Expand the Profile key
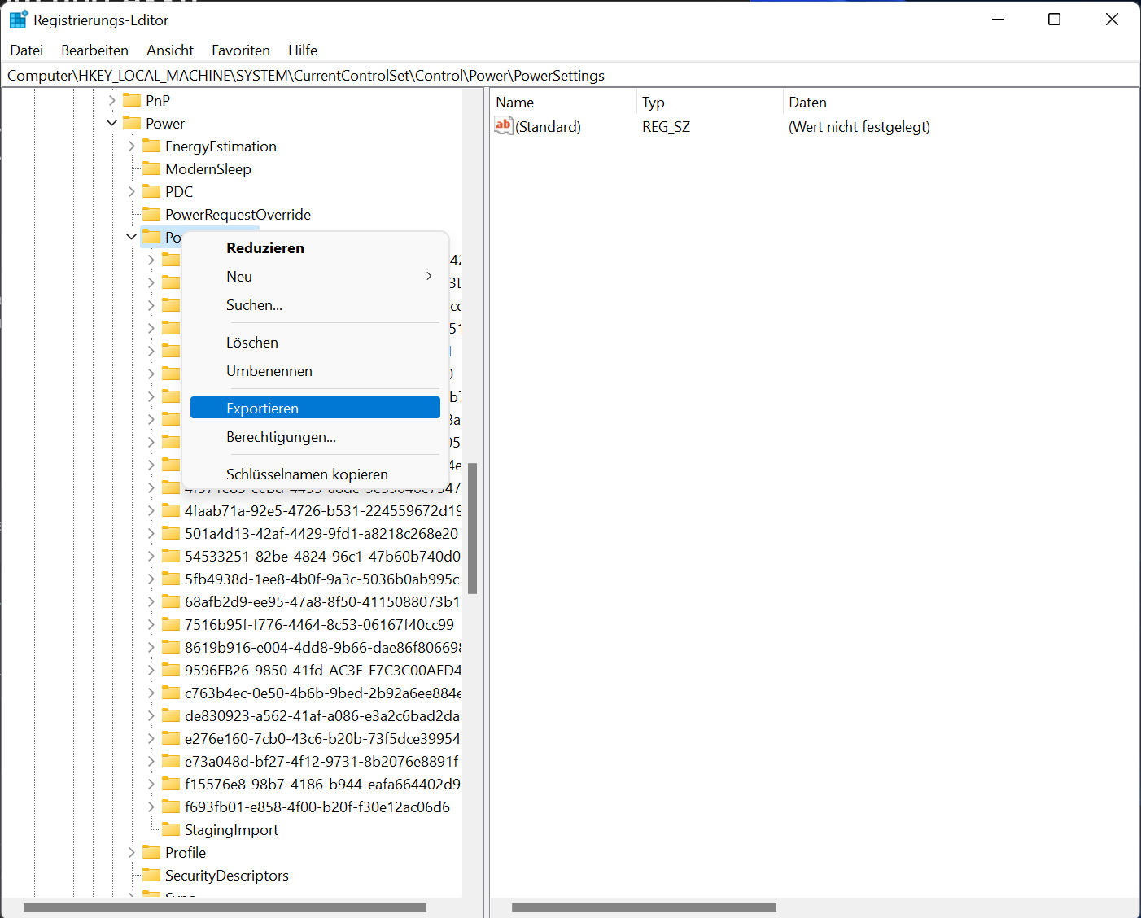Image resolution: width=1141 pixels, height=918 pixels. (132, 852)
